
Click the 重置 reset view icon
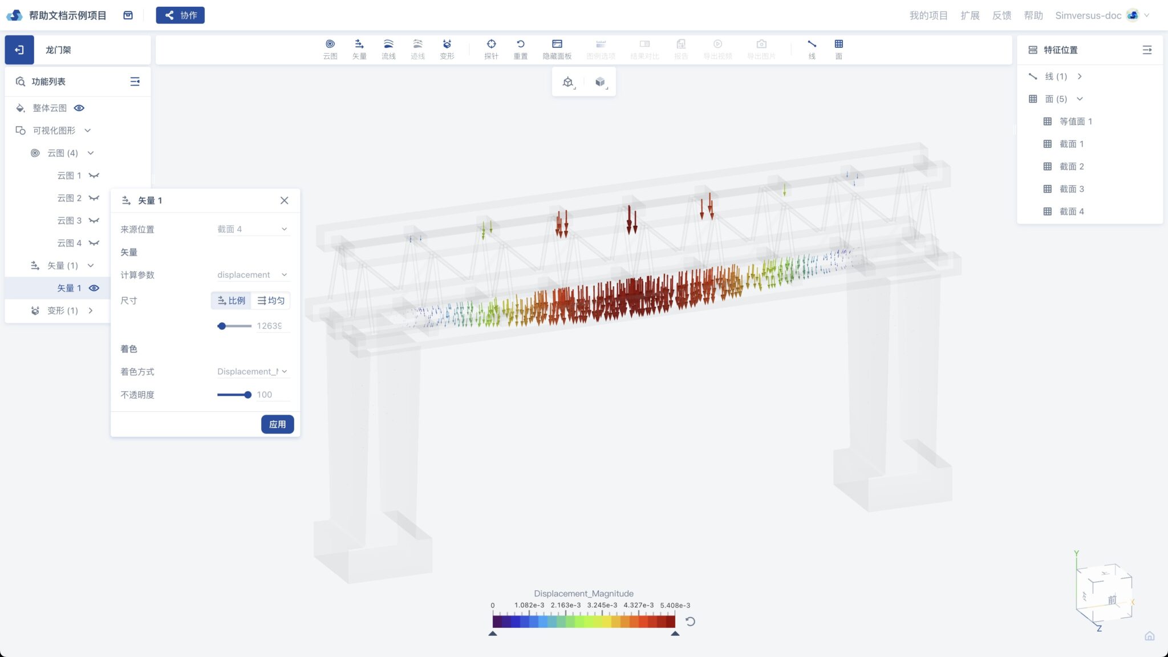click(520, 44)
